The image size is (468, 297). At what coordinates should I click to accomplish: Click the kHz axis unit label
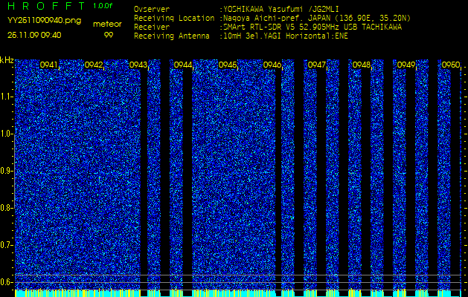click(x=7, y=60)
